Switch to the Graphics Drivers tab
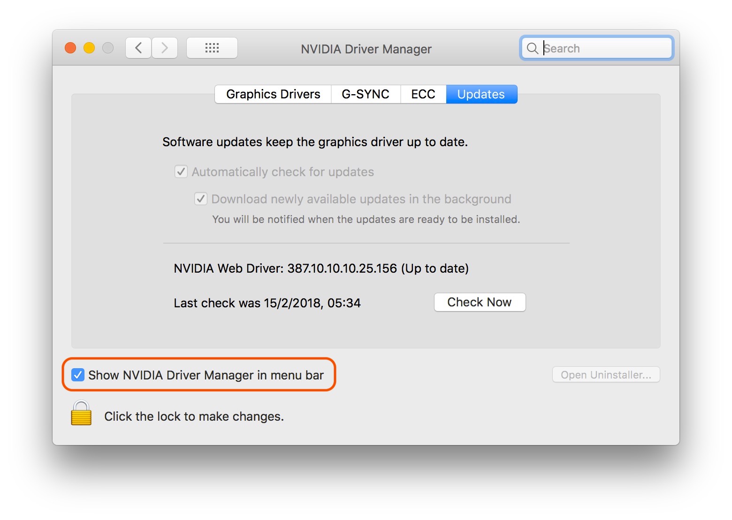This screenshot has width=732, height=520. [273, 94]
